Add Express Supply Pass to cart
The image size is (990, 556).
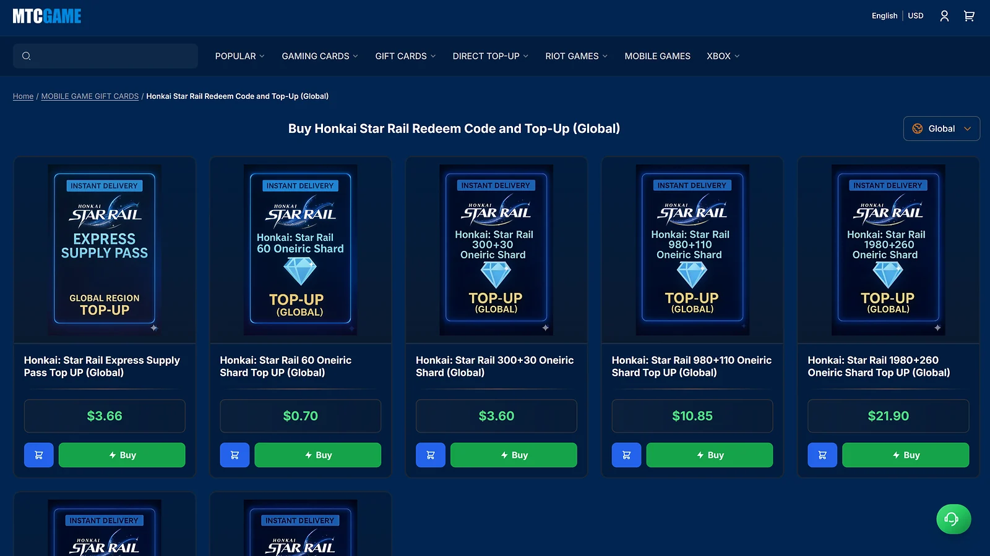[39, 455]
